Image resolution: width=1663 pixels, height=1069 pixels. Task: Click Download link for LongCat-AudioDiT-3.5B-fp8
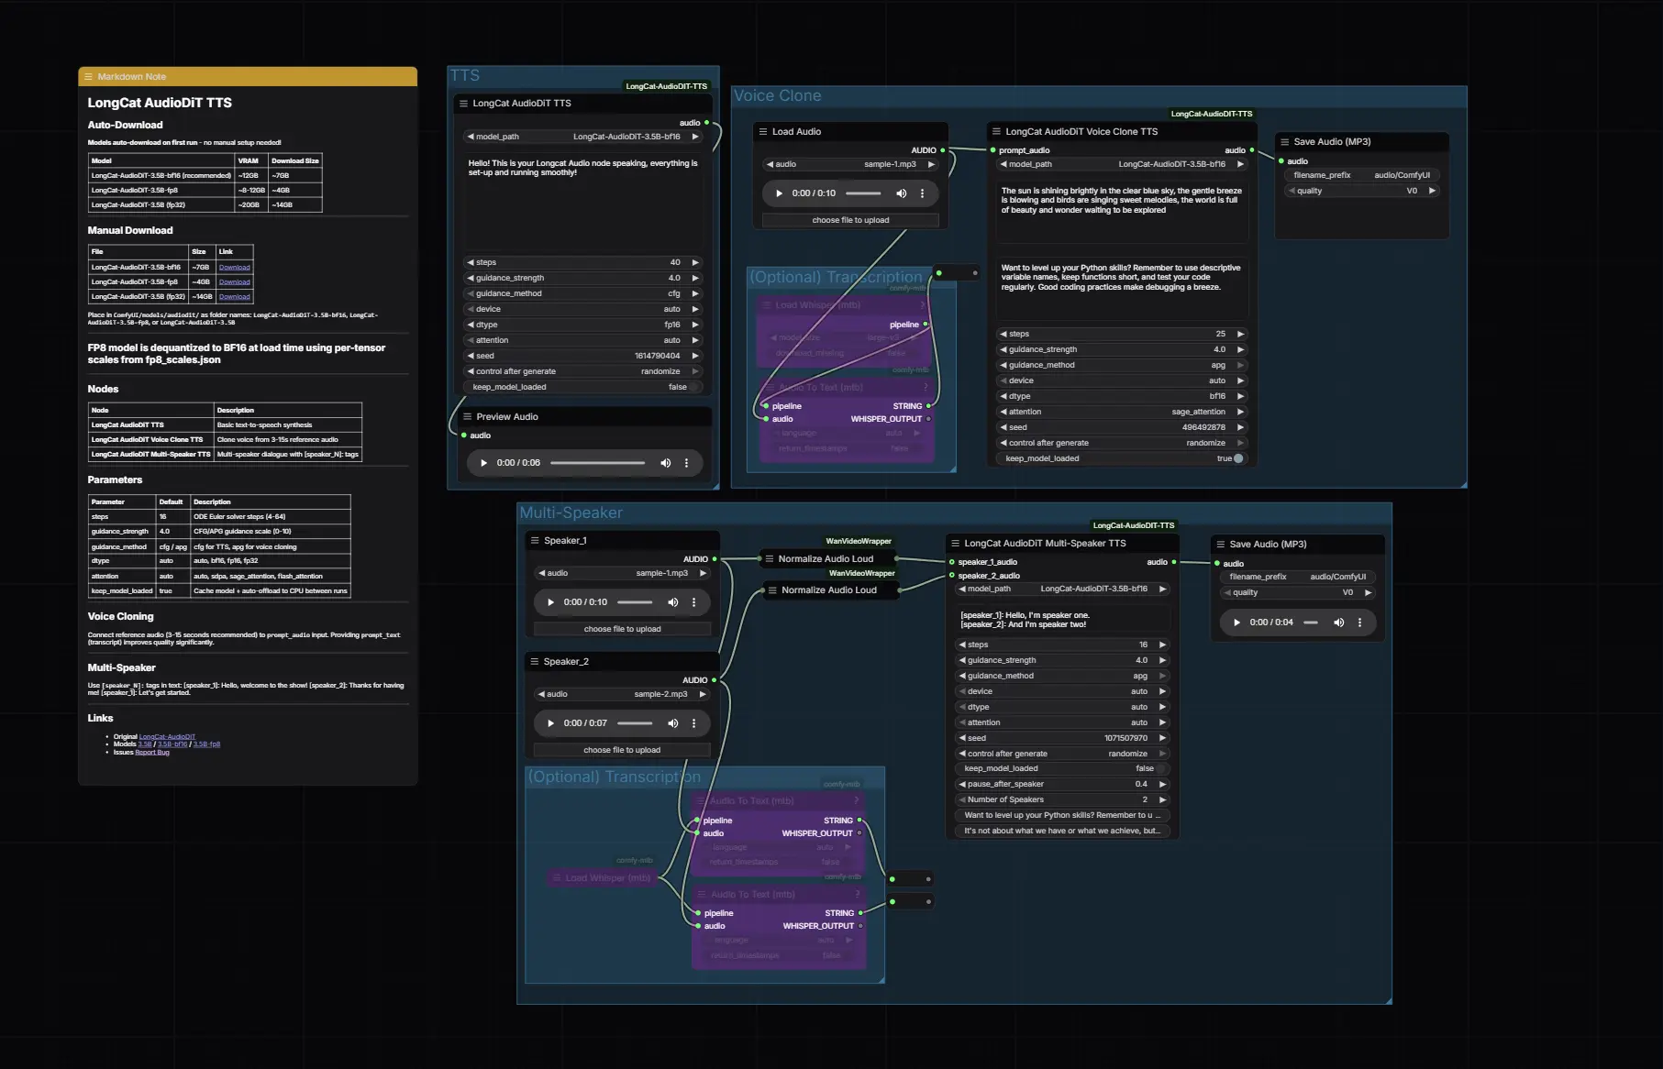click(x=234, y=282)
